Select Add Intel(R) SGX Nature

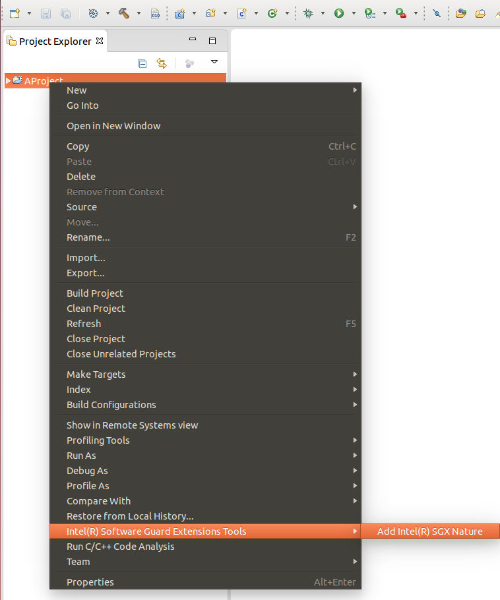pos(429,531)
